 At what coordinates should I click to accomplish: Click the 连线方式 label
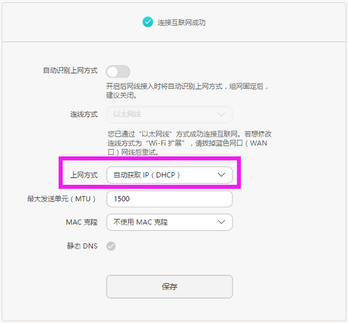coord(84,114)
